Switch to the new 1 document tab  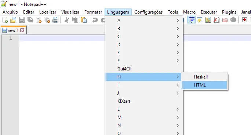click(x=13, y=30)
